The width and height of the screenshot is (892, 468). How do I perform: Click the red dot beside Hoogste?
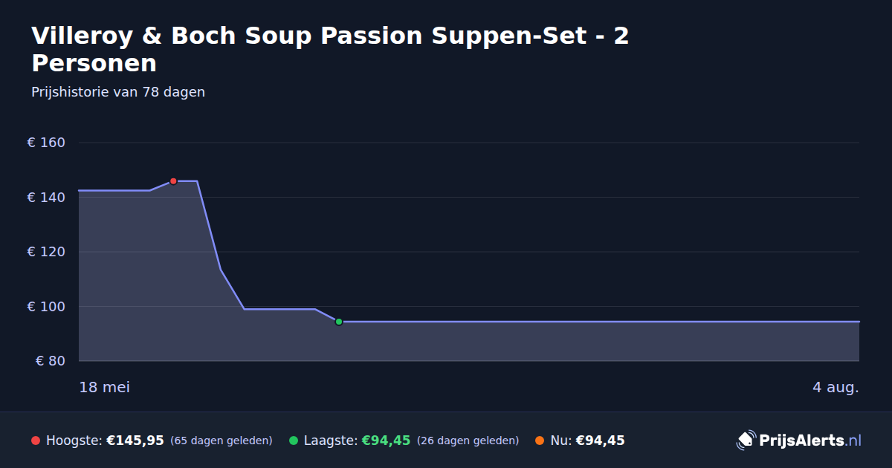pos(36,441)
